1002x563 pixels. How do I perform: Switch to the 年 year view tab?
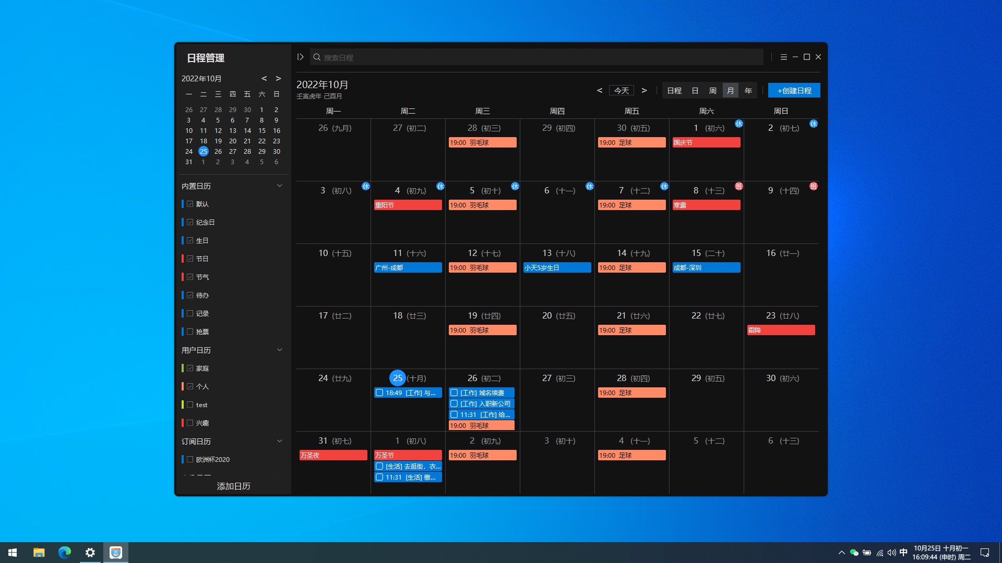[x=748, y=91]
